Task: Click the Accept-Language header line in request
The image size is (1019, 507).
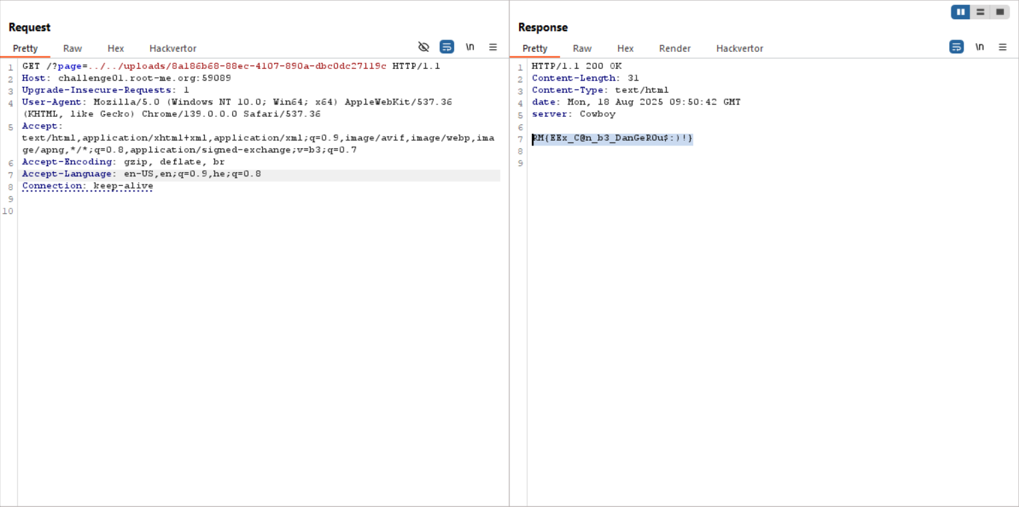Action: click(141, 174)
